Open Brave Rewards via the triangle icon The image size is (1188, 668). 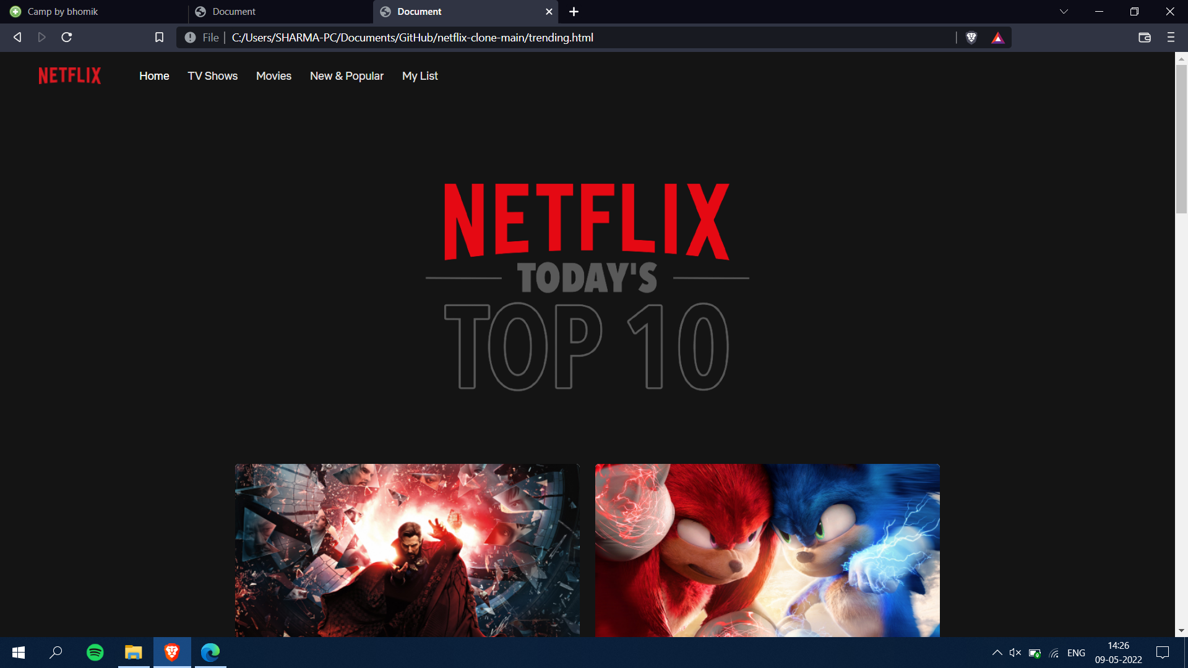pyautogui.click(x=997, y=38)
